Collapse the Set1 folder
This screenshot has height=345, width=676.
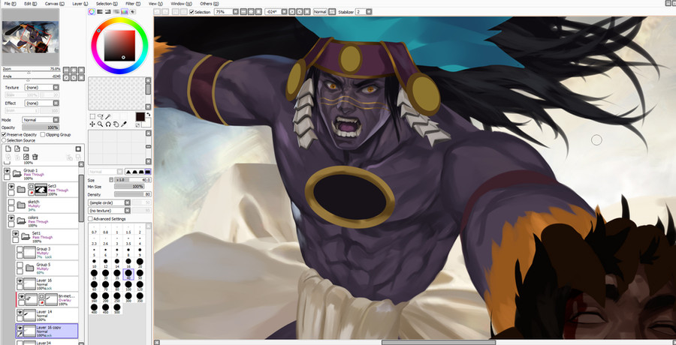point(26,236)
